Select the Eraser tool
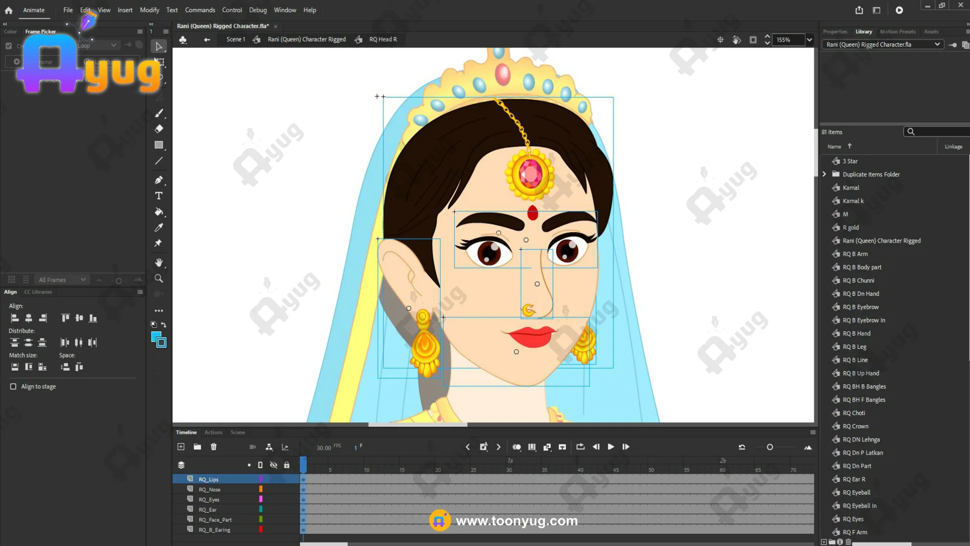Image resolution: width=970 pixels, height=546 pixels. pos(159,129)
